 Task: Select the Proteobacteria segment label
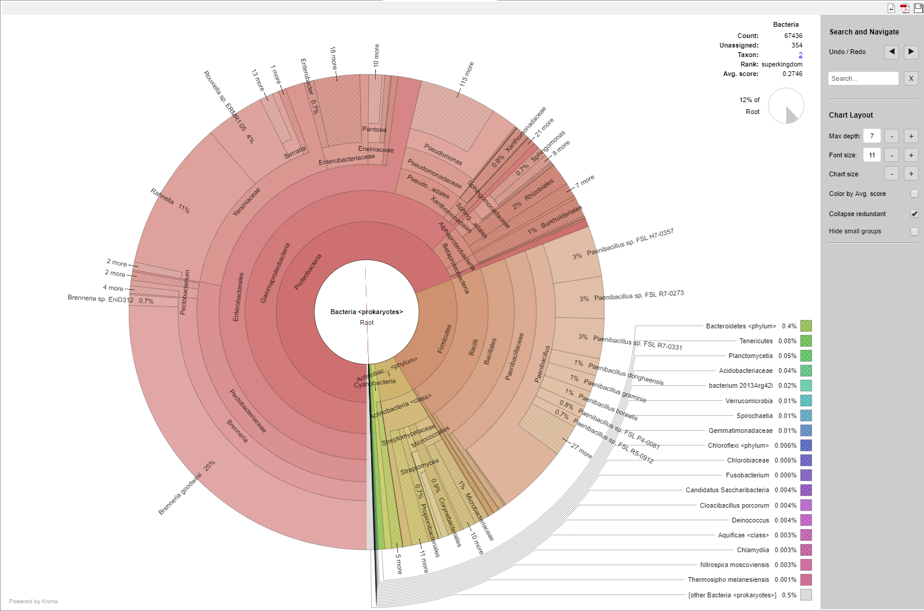click(x=308, y=273)
